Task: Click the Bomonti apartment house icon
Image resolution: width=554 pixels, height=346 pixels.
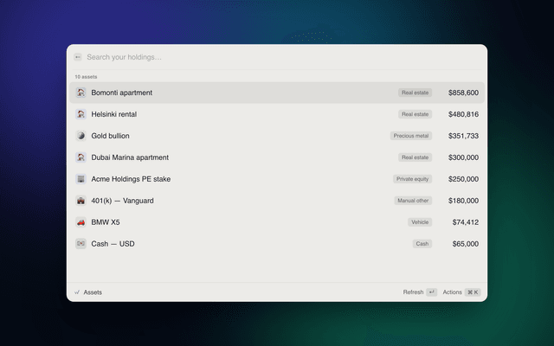Action: pyautogui.click(x=81, y=93)
